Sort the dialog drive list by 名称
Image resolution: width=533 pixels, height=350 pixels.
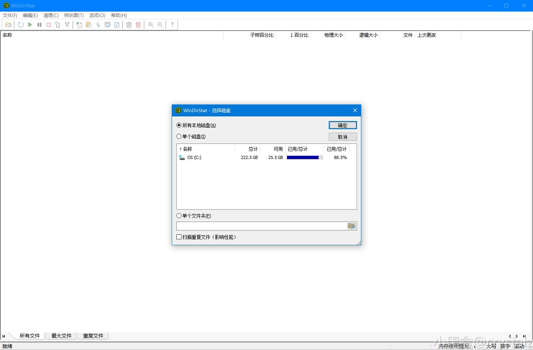206,149
